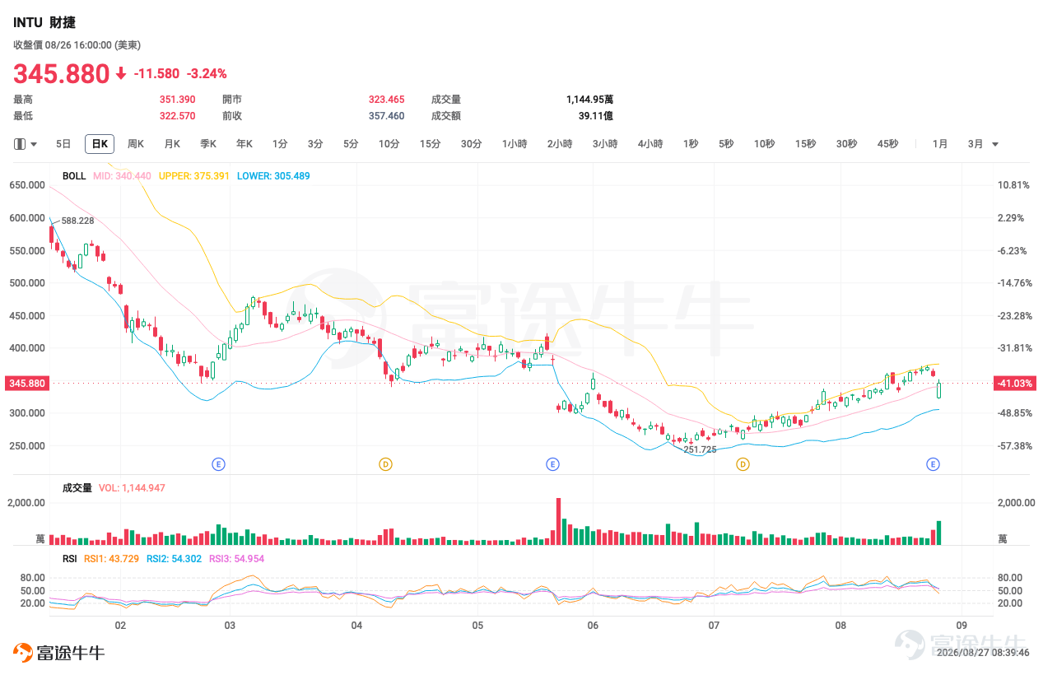Select the 4小時 interval

tap(650, 144)
